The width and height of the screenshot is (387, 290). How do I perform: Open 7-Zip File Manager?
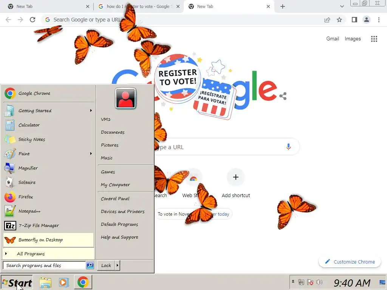click(48, 225)
